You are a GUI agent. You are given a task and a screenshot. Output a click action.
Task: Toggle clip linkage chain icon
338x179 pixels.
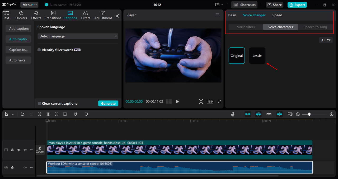[x=269, y=114]
